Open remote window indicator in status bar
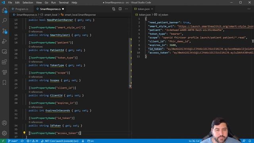This screenshot has width=254, height=143. pyautogui.click(x=3, y=141)
